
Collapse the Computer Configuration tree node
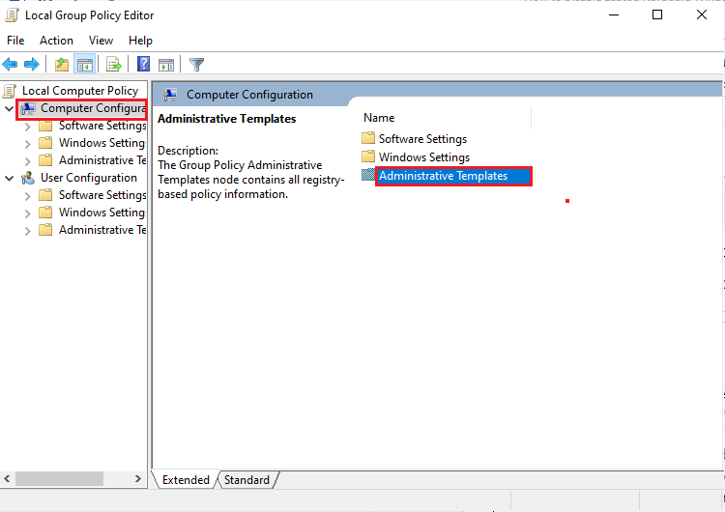(10, 108)
